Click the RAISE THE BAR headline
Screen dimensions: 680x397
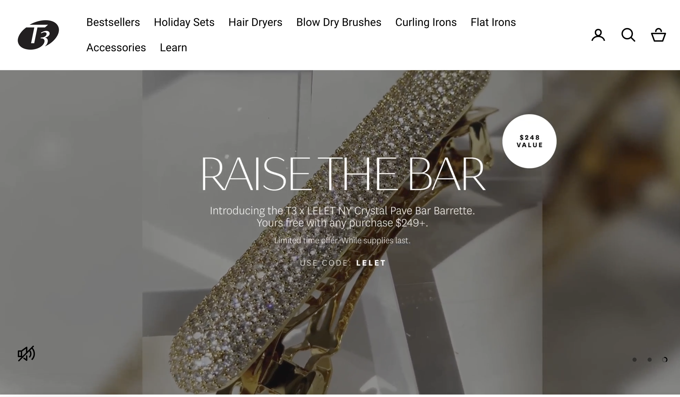343,174
